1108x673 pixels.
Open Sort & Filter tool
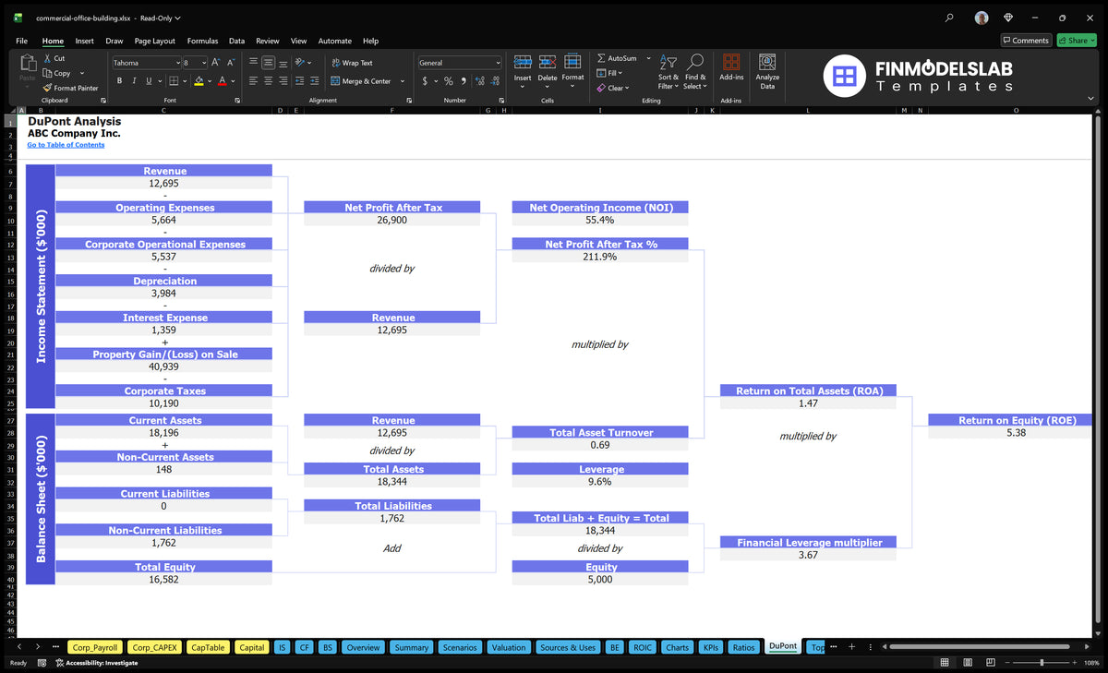pyautogui.click(x=668, y=69)
